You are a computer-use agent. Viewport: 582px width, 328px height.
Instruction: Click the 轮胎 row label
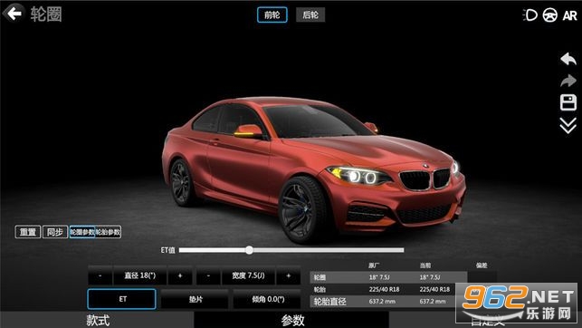pos(320,289)
